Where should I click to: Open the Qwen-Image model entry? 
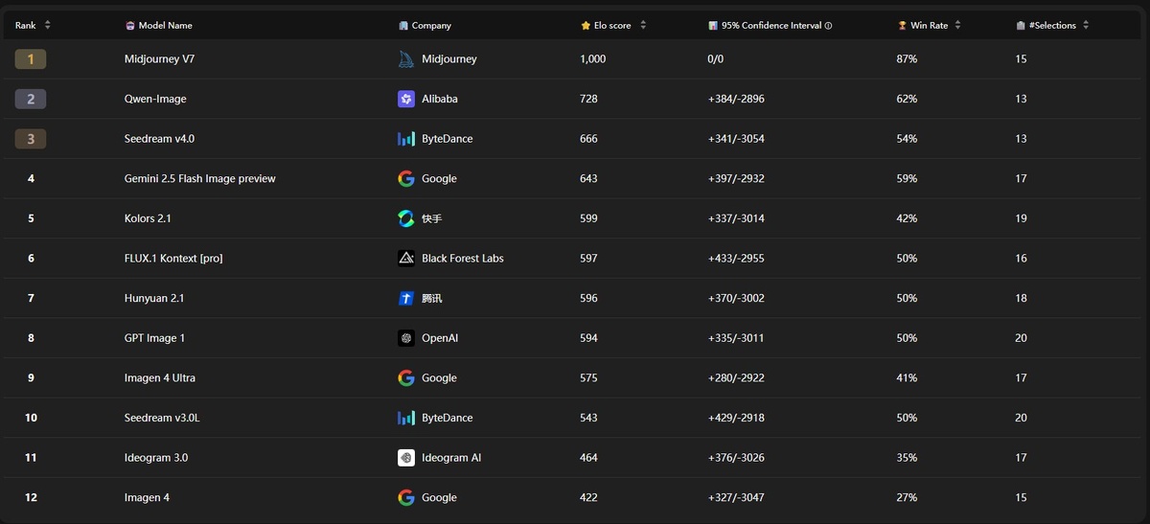click(x=155, y=99)
